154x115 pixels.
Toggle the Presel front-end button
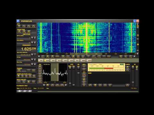click(19, 32)
